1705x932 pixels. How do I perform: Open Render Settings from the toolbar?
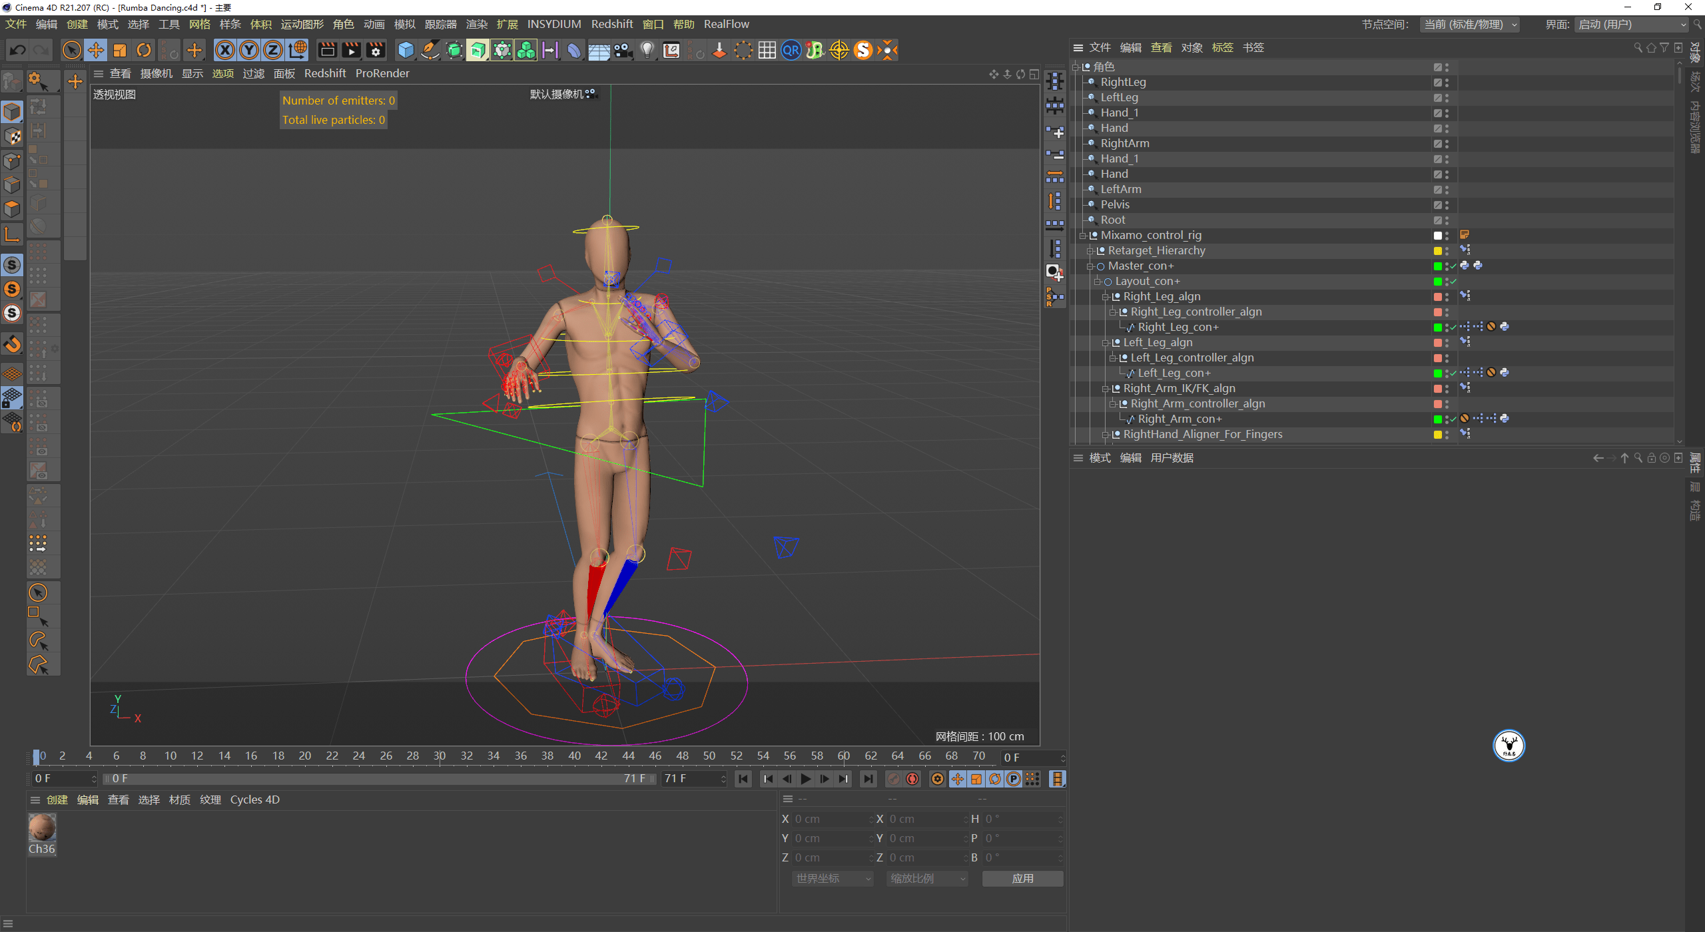(375, 50)
